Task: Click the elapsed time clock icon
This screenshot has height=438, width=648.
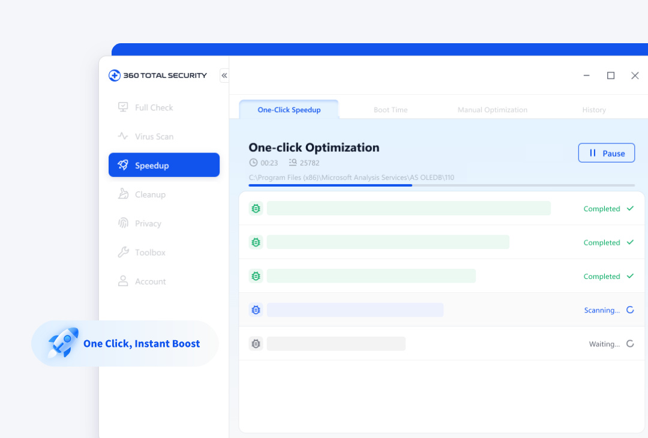Action: (x=253, y=163)
